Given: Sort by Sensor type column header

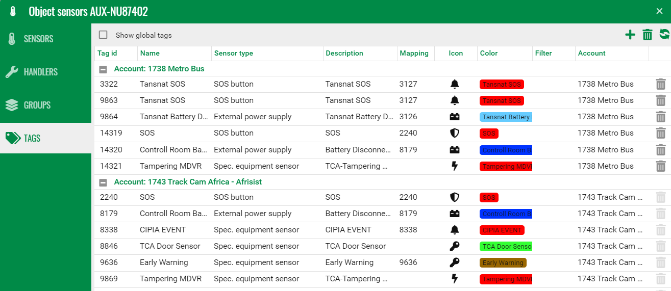Looking at the screenshot, I should tap(234, 53).
